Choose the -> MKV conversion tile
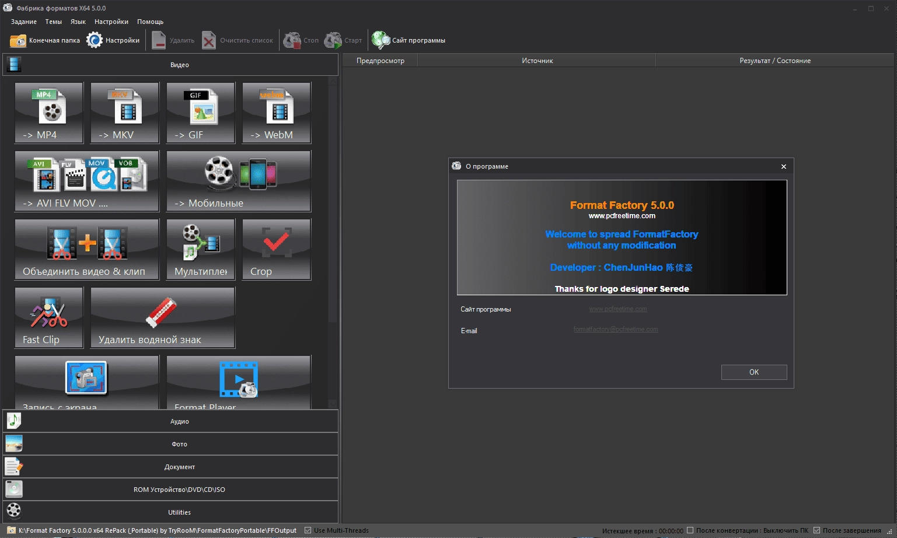 [125, 113]
